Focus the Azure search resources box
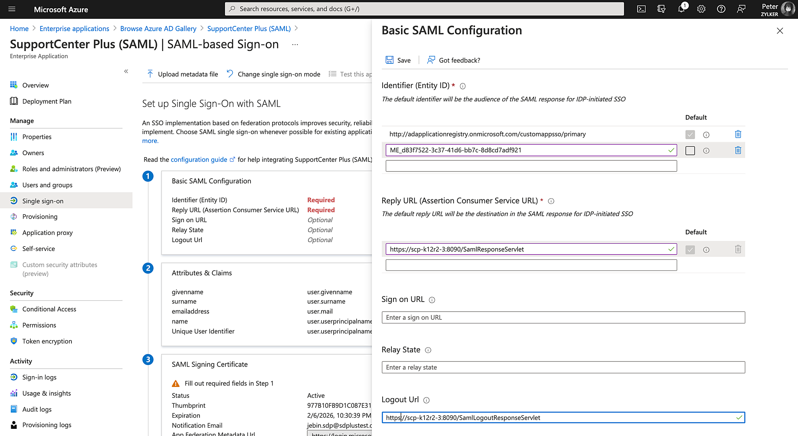The height and width of the screenshot is (436, 798). coord(424,9)
